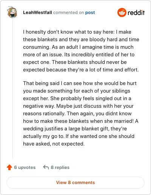
Task: Click the curved reply arrow icon
Action: coord(46,167)
